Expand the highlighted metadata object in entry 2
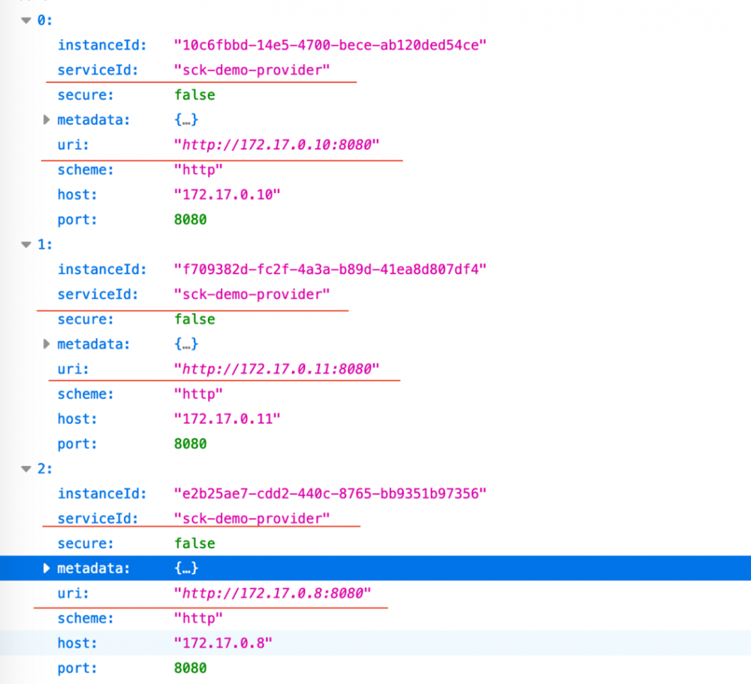 point(47,568)
